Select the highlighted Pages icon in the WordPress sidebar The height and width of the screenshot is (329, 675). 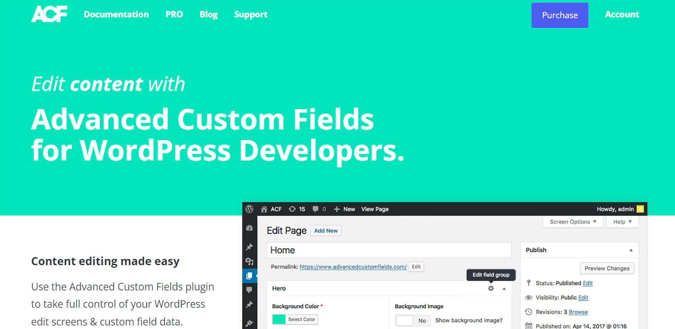[x=249, y=276]
